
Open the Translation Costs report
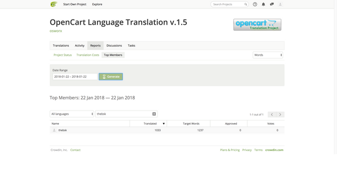88,55
